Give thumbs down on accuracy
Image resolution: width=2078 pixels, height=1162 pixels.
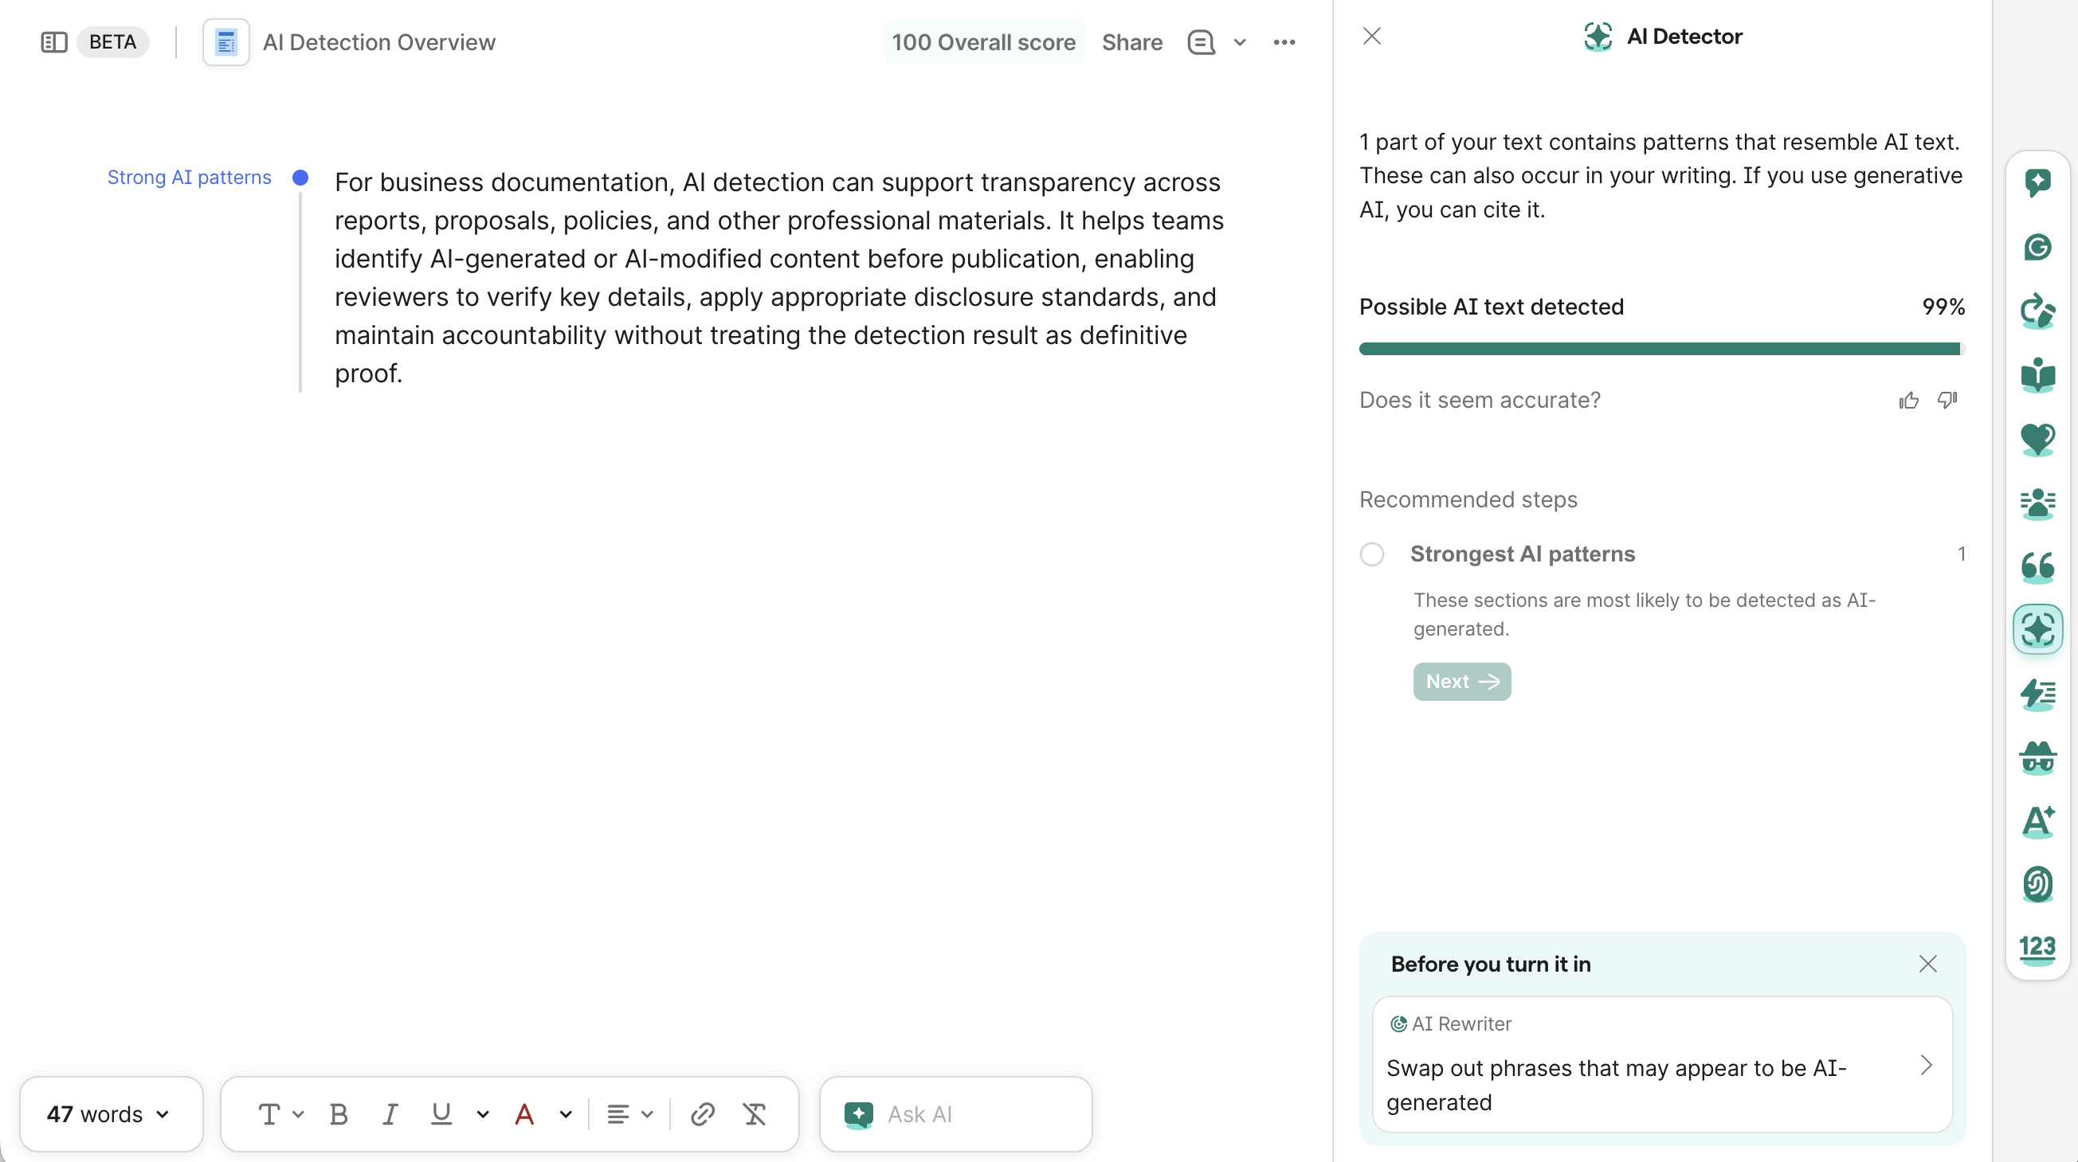coord(1947,400)
